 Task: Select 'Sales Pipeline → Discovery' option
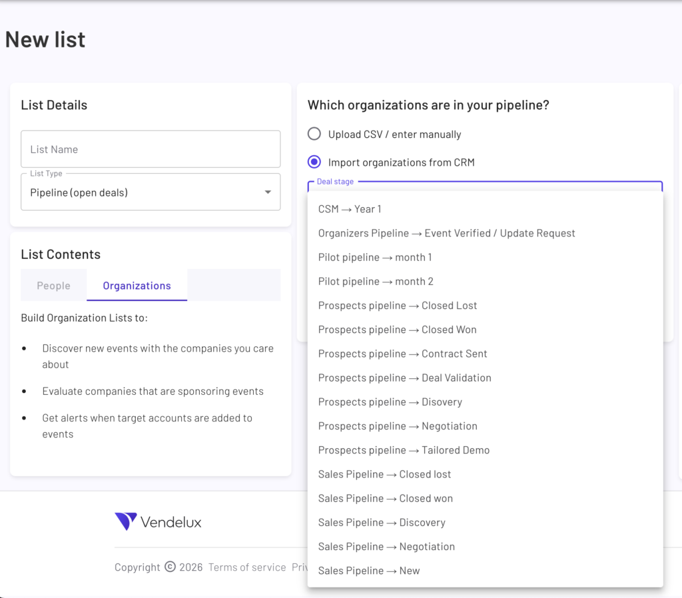click(x=382, y=522)
